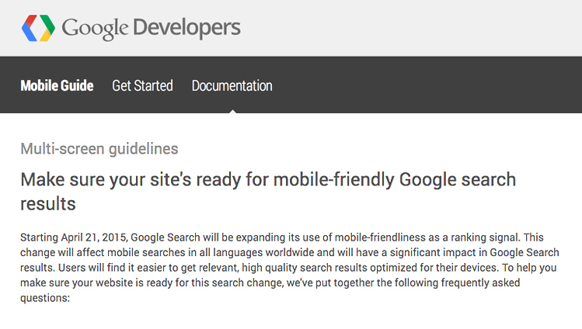
Task: Select the "Multi-screen guidelines" subheading
Action: tap(99, 148)
